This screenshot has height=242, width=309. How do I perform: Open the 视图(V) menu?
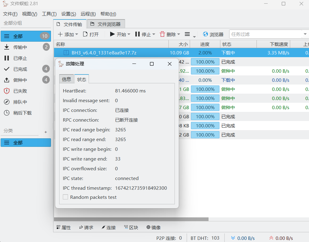click(29, 14)
